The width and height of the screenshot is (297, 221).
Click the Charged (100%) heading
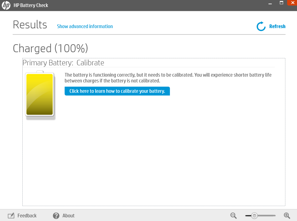coord(50,48)
